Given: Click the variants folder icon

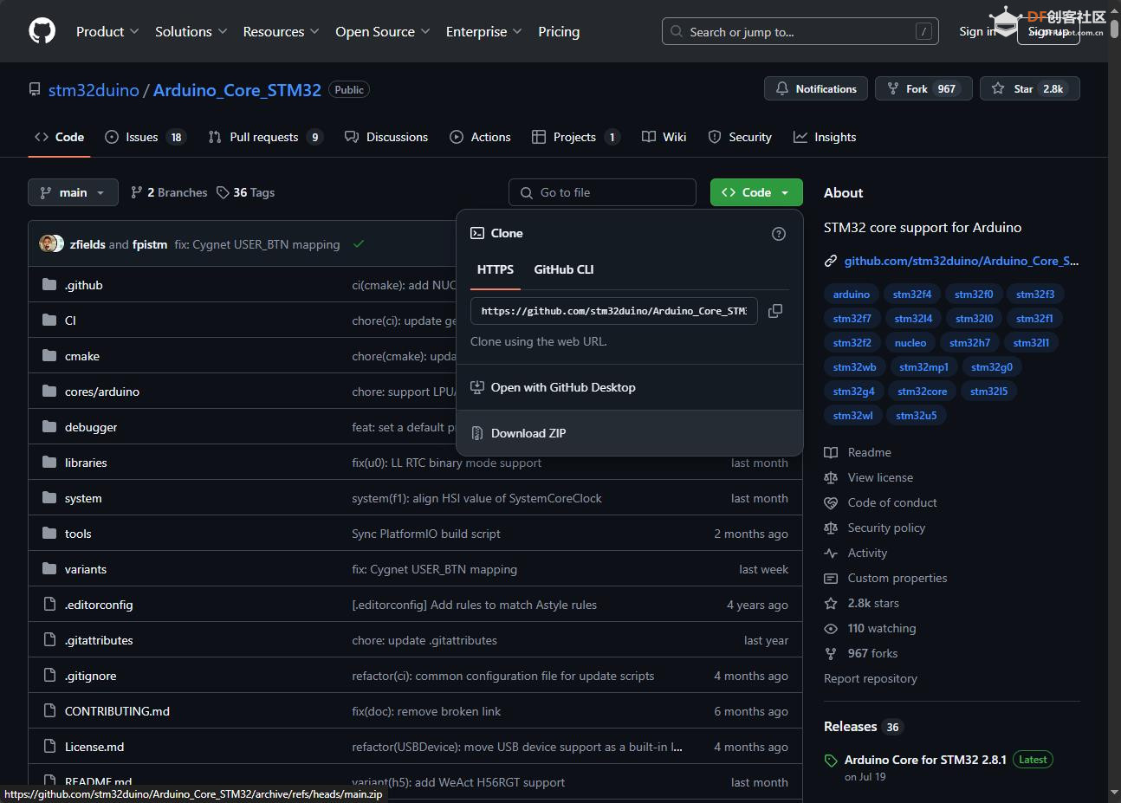Looking at the screenshot, I should (49, 569).
